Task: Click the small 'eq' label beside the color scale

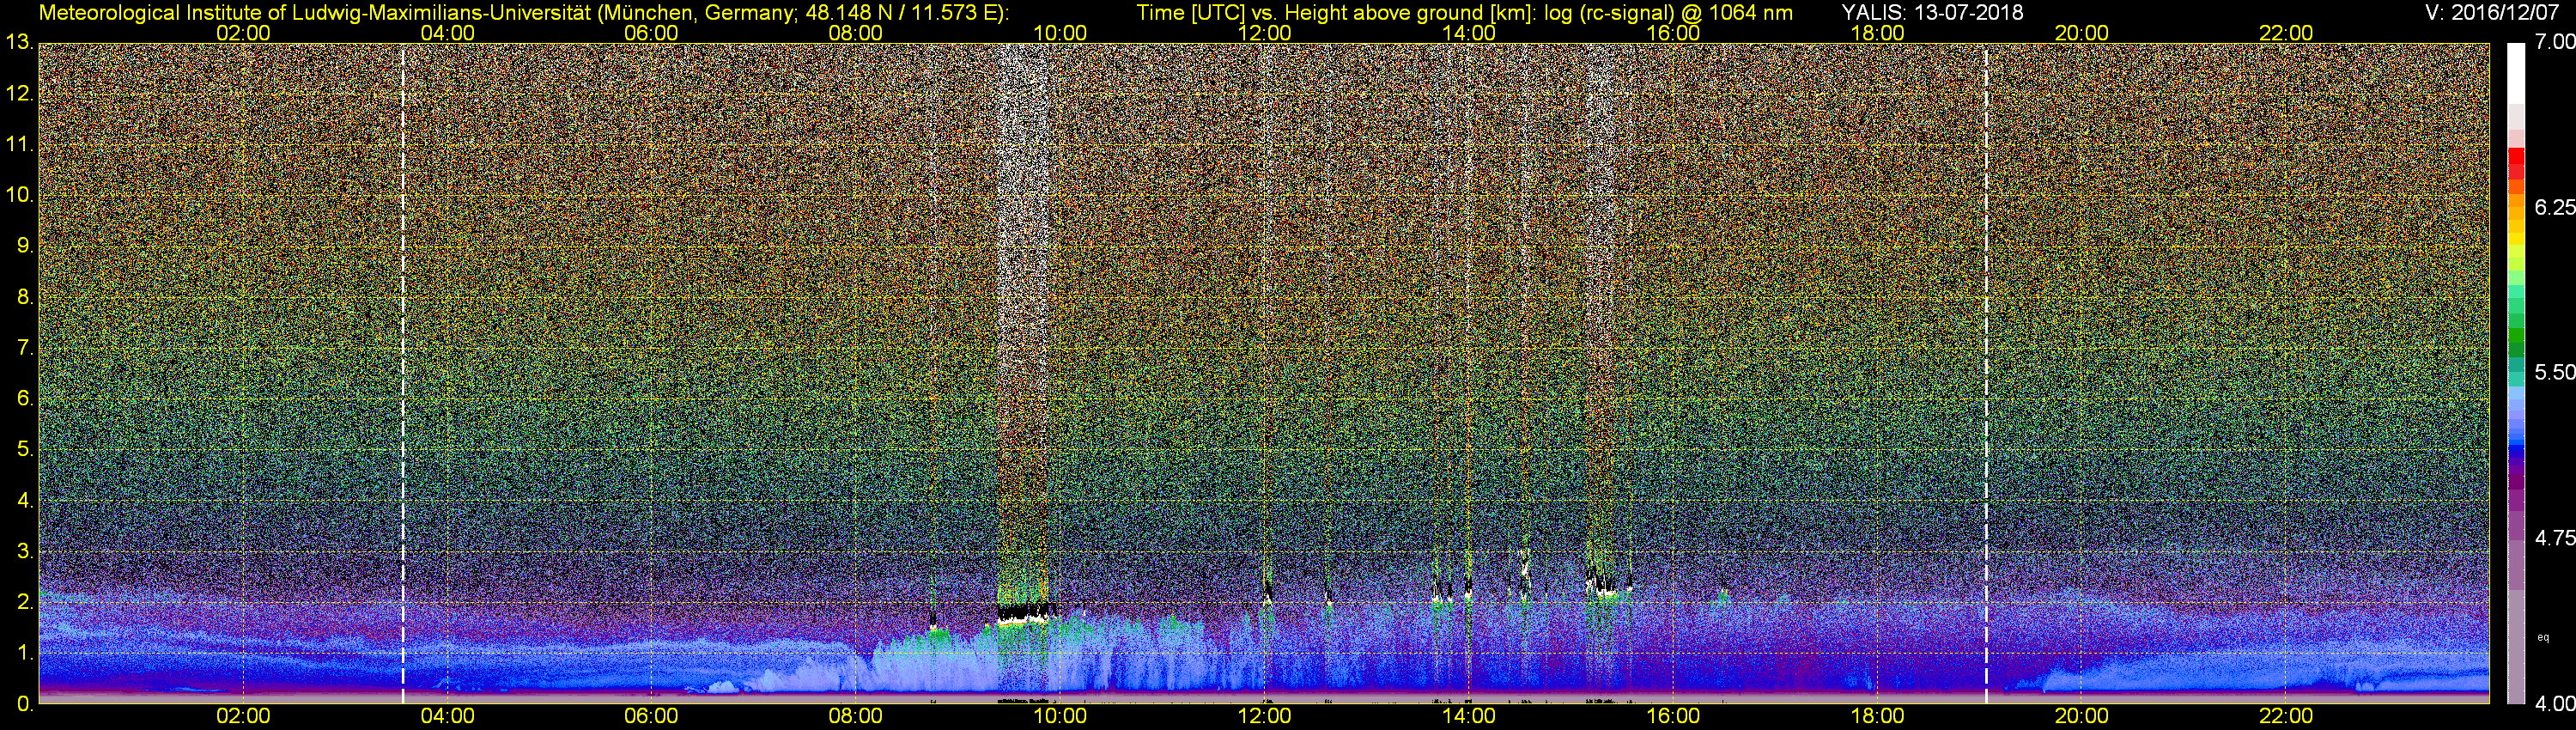Action: [2542, 637]
